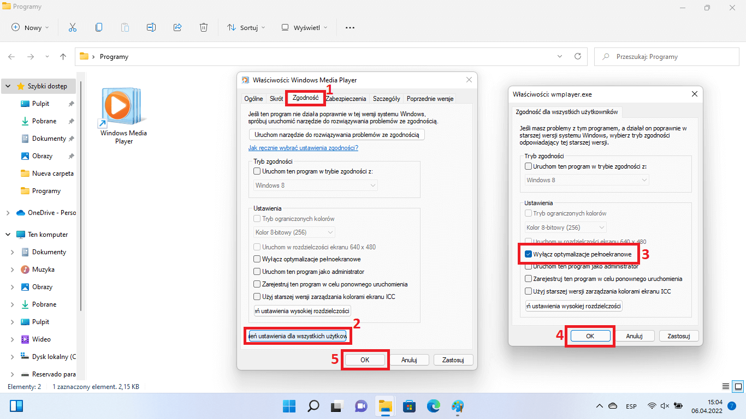
Task: Open Windows 8 dropdown in wmplayer.exe dialog
Action: coord(587,180)
